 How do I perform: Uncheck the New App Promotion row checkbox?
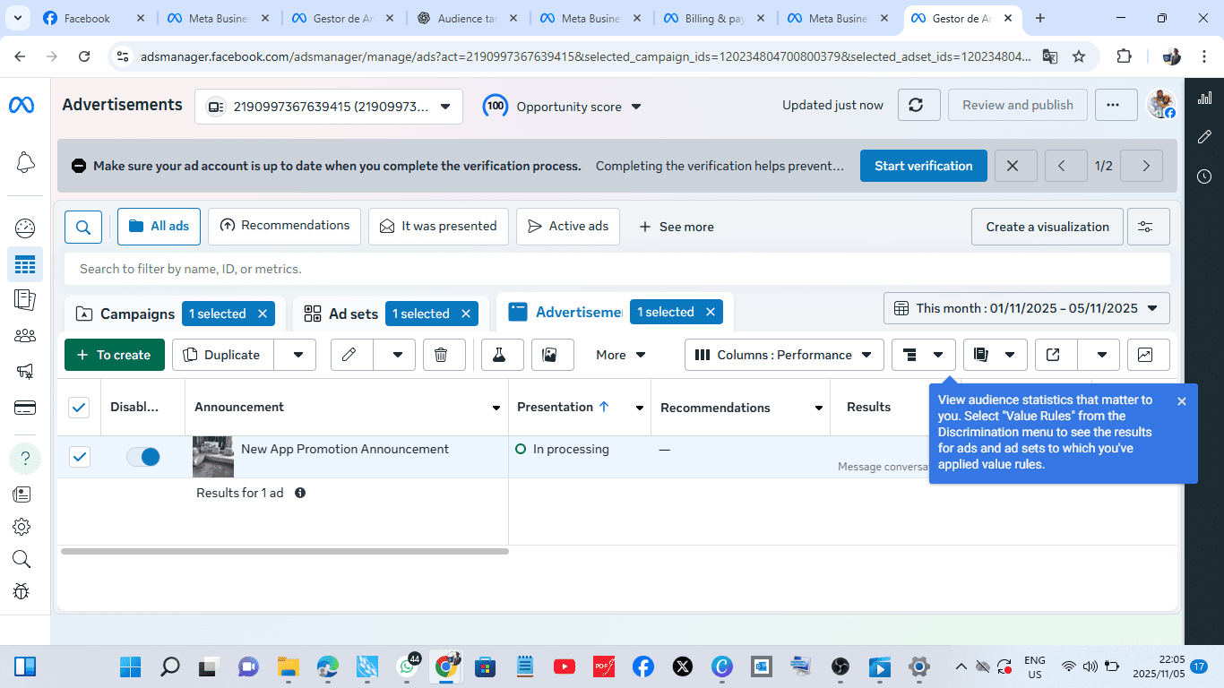(x=80, y=457)
